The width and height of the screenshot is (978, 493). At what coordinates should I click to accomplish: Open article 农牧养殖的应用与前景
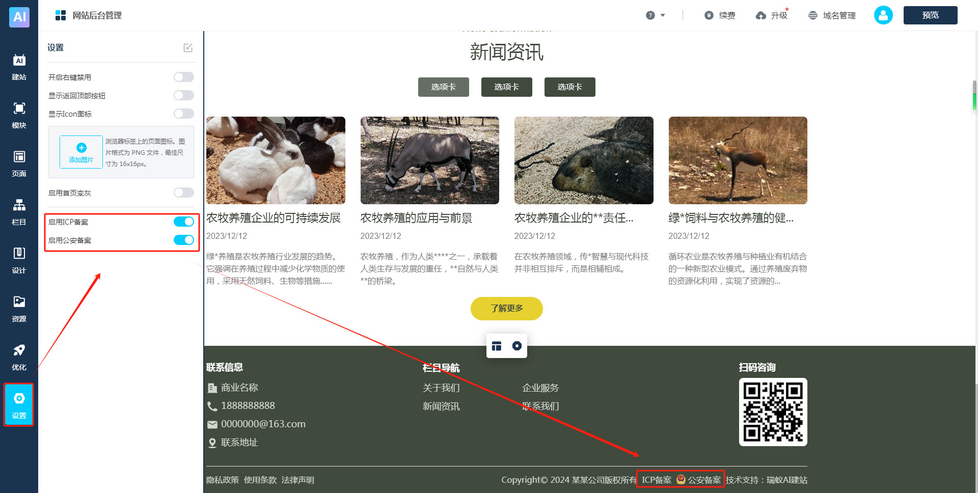(416, 218)
